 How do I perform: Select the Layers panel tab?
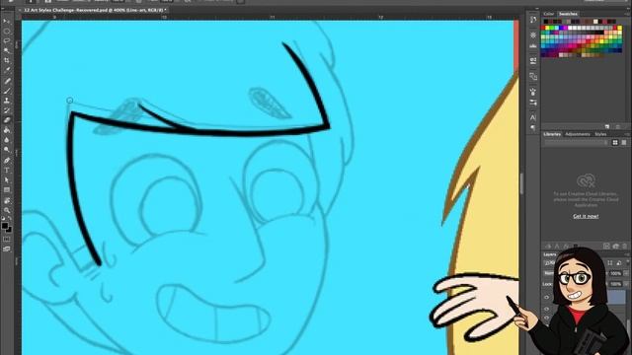[549, 254]
